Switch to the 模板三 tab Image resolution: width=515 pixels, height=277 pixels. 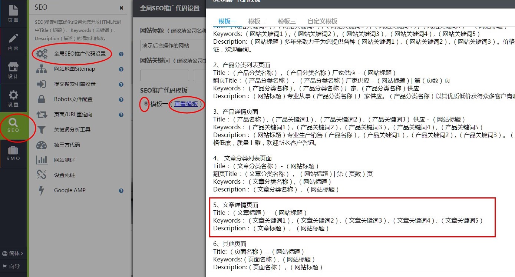pos(287,21)
